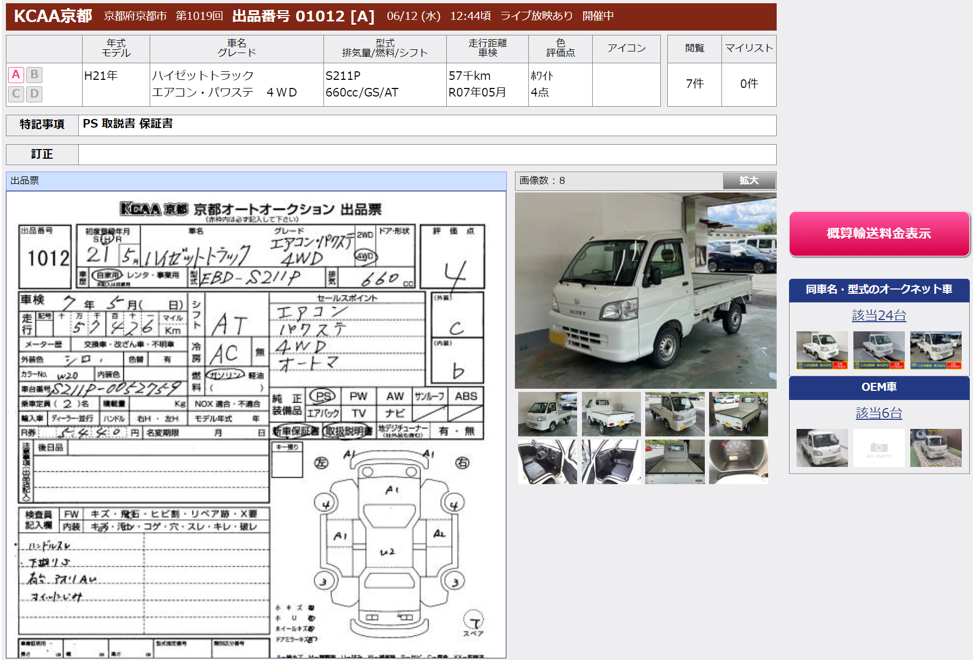The height and width of the screenshot is (660, 973).
Task: Click the S211P model code cell
Action: 343,76
